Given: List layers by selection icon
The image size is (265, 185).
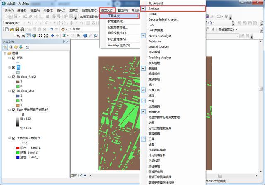Looking at the screenshot, I should 21,47.
